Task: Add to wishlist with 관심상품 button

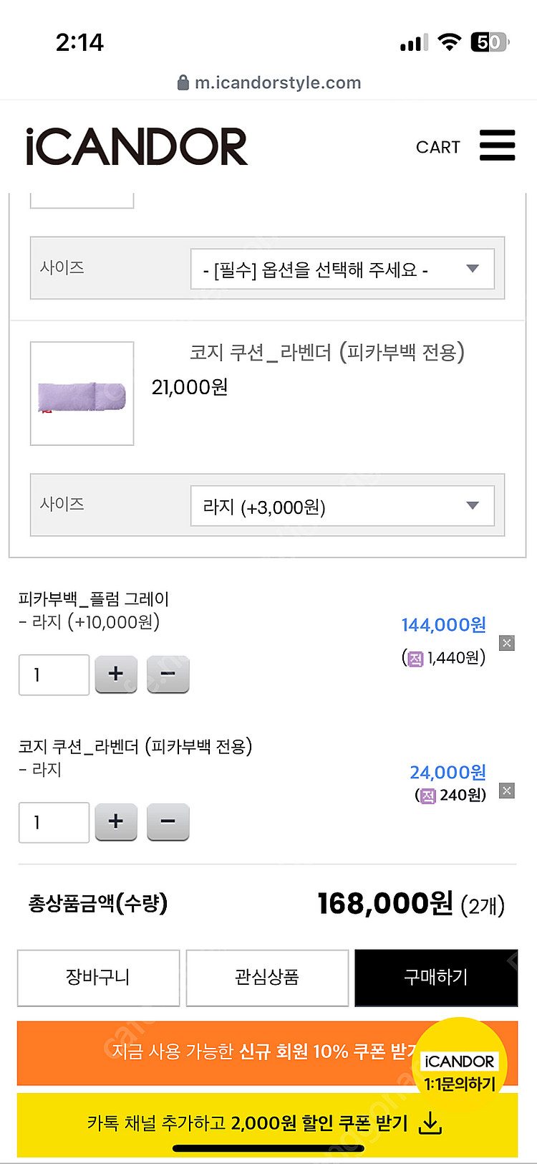Action: (x=267, y=978)
